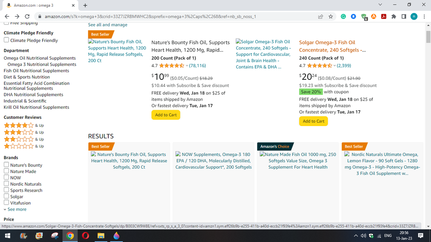This screenshot has height=242, width=431.
Task: Add Solgar Omega-3 Fish Oil to cart
Action: coord(313,121)
